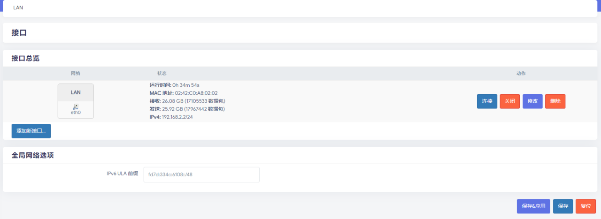The height and width of the screenshot is (219, 601).
Task: Open the LAN tab at top
Action: [x=18, y=8]
